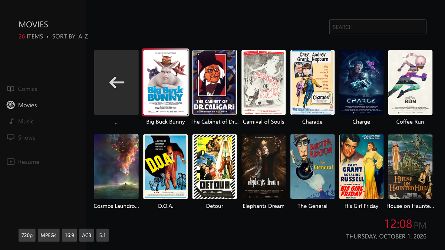
Task: Open Big Buck Bunny poster
Action: coord(165,82)
